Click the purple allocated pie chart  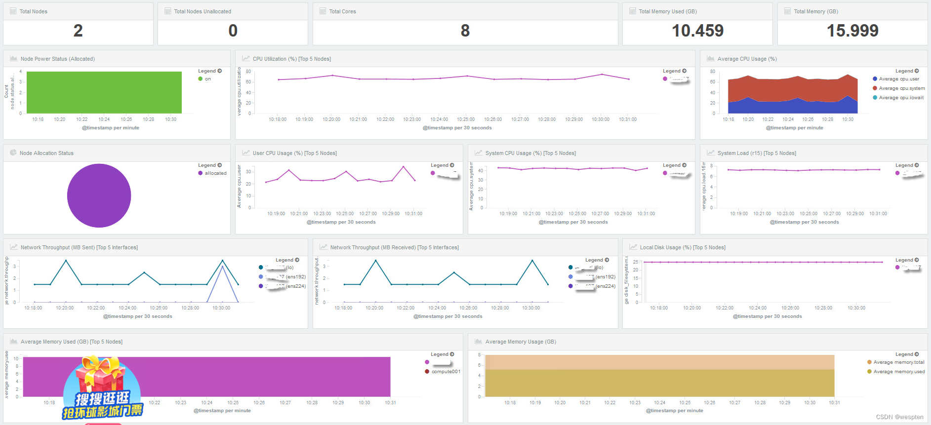point(99,195)
